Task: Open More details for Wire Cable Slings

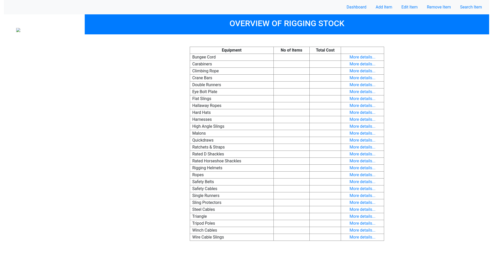Action: [x=362, y=237]
